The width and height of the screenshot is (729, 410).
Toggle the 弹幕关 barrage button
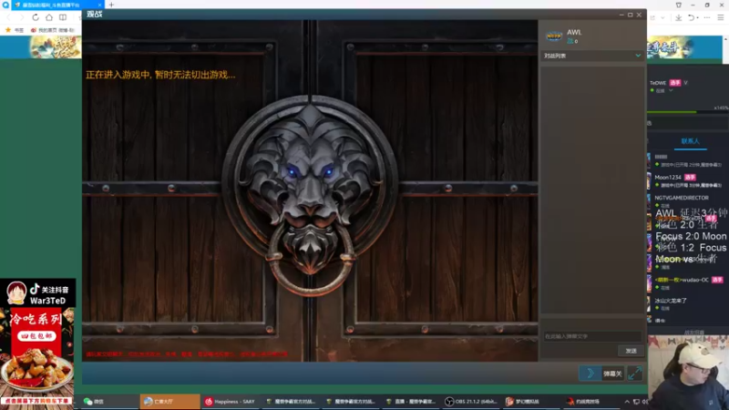(612, 374)
